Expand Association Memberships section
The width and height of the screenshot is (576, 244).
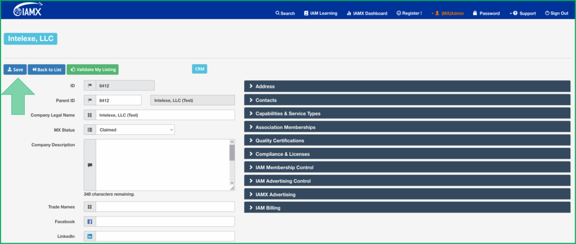tap(407, 127)
